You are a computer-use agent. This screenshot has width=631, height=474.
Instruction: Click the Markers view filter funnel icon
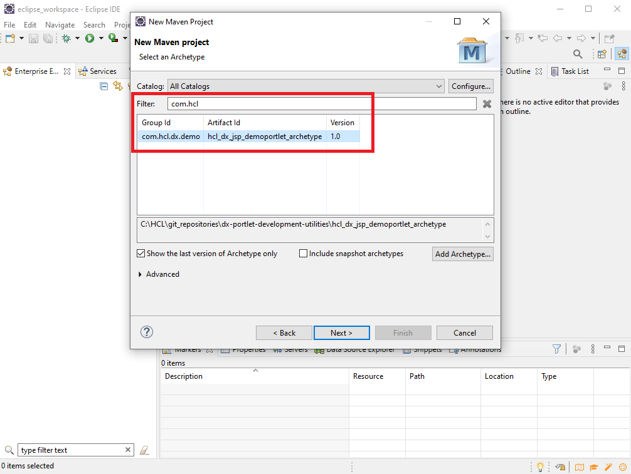click(556, 349)
